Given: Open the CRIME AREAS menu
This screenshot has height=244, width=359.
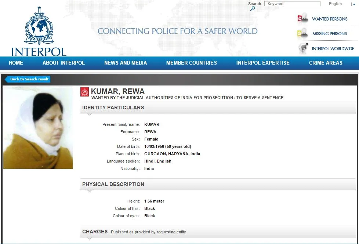Looking at the screenshot, I should [x=326, y=63].
